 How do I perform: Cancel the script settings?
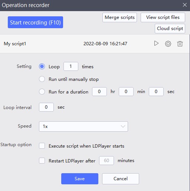pyautogui.click(x=121, y=179)
